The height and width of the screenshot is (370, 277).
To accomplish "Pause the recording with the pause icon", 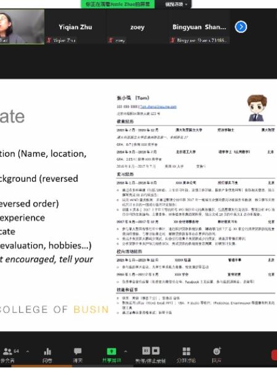I will coord(146,351).
